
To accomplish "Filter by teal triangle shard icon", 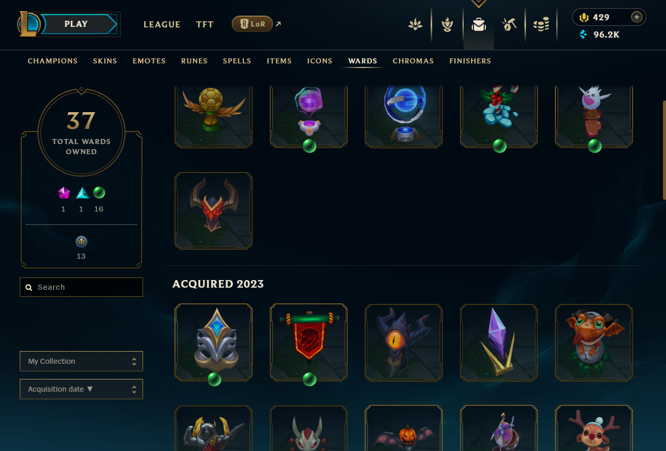I will 81,193.
